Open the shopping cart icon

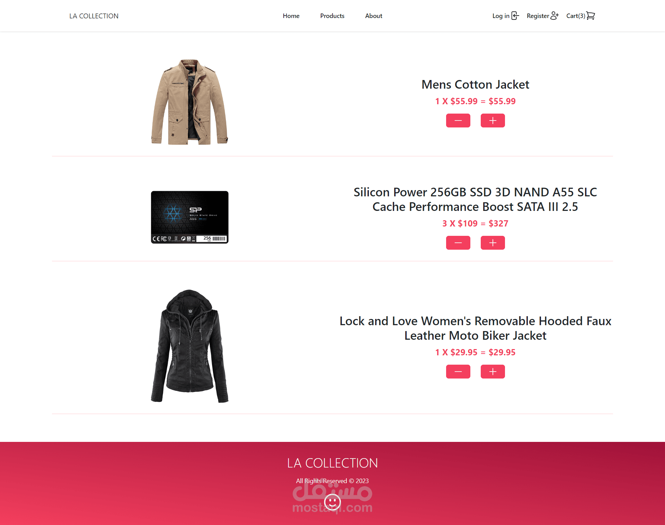coord(591,16)
